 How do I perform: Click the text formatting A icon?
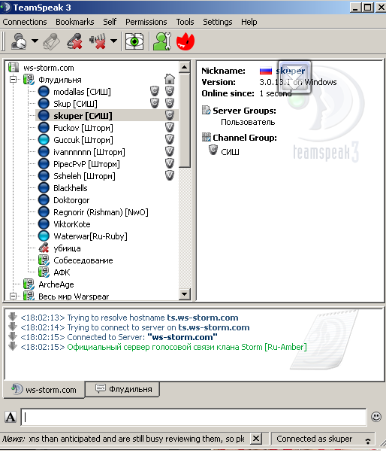pos(11,417)
